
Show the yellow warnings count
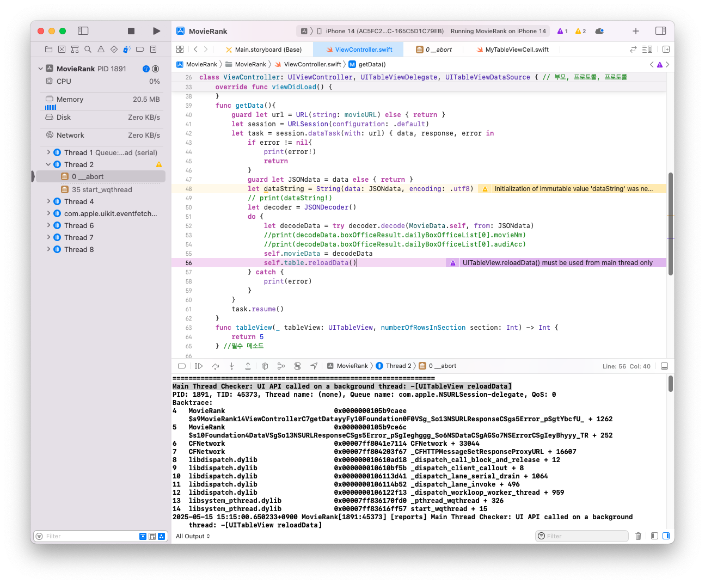tap(580, 31)
